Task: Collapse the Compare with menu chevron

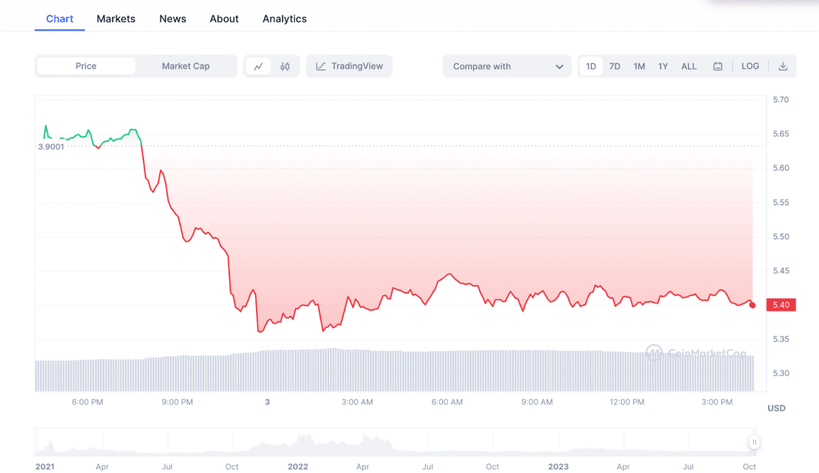Action: [x=559, y=66]
